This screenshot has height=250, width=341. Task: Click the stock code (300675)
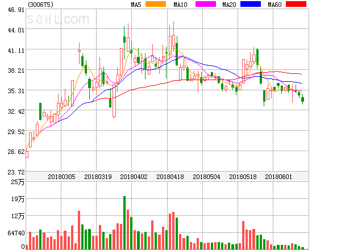(41, 5)
